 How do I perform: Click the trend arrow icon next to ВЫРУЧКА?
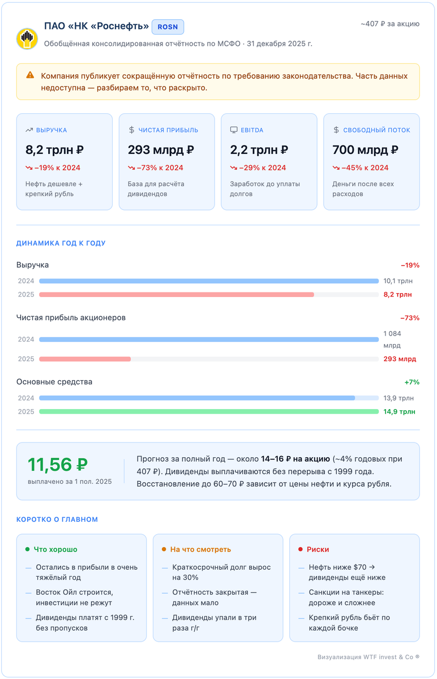29,130
